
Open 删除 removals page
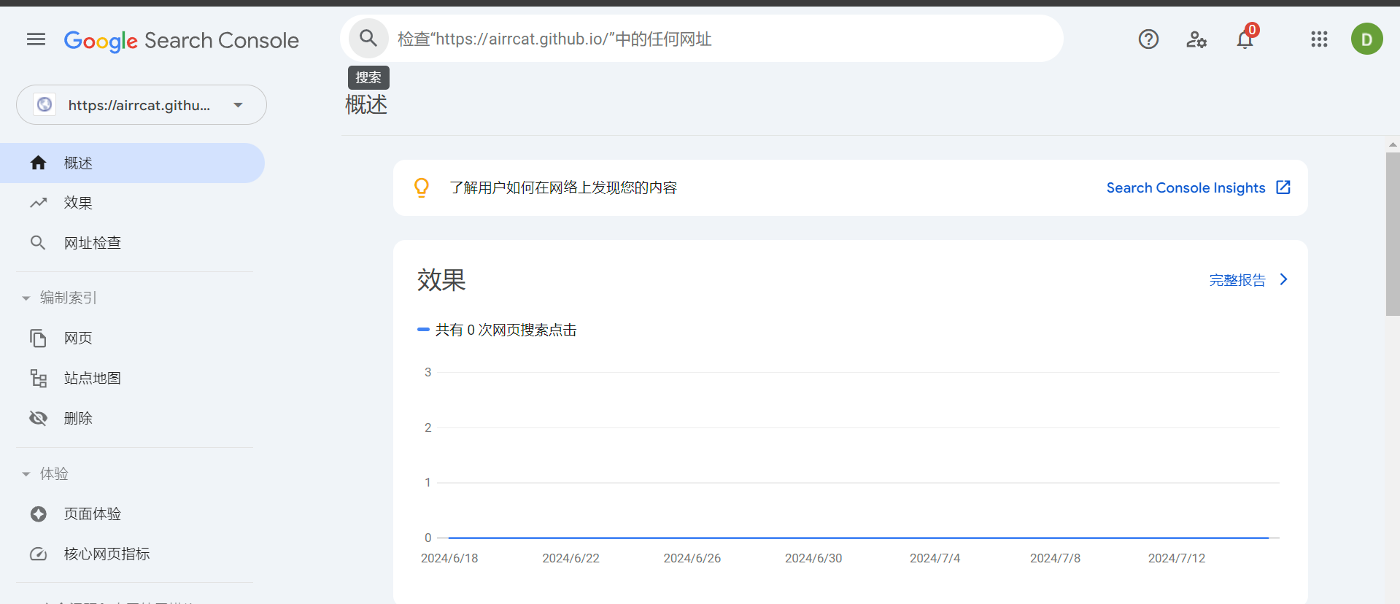(78, 418)
